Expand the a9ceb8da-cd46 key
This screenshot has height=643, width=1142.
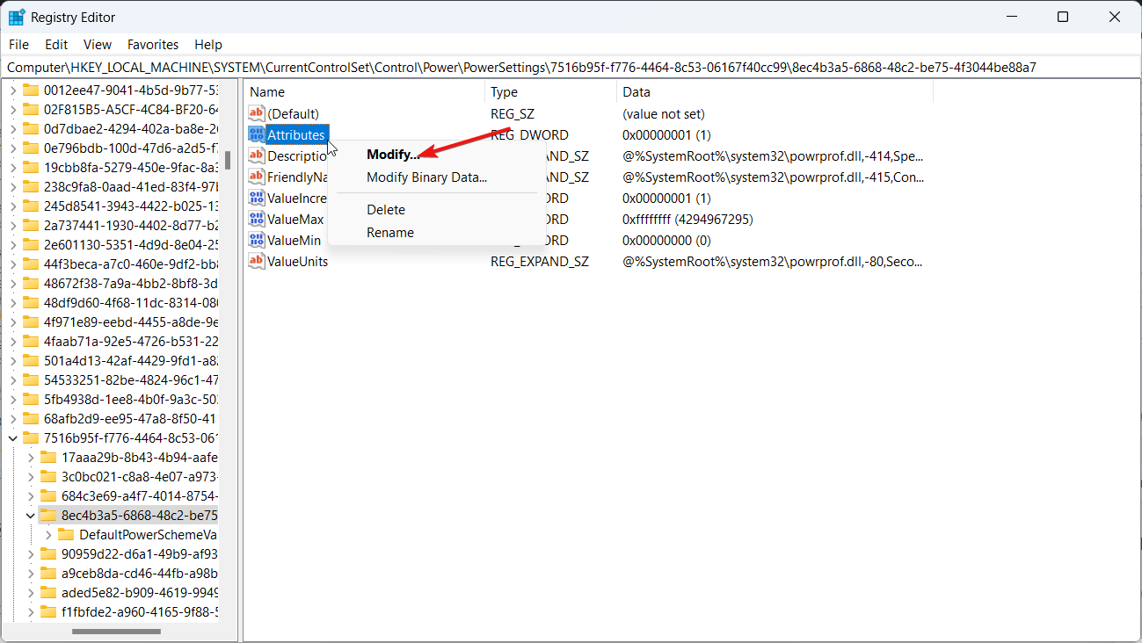(31, 573)
